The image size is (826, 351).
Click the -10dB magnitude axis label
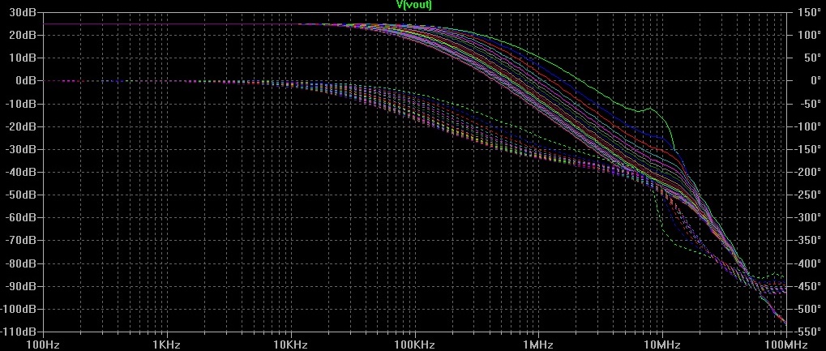pyautogui.click(x=20, y=104)
